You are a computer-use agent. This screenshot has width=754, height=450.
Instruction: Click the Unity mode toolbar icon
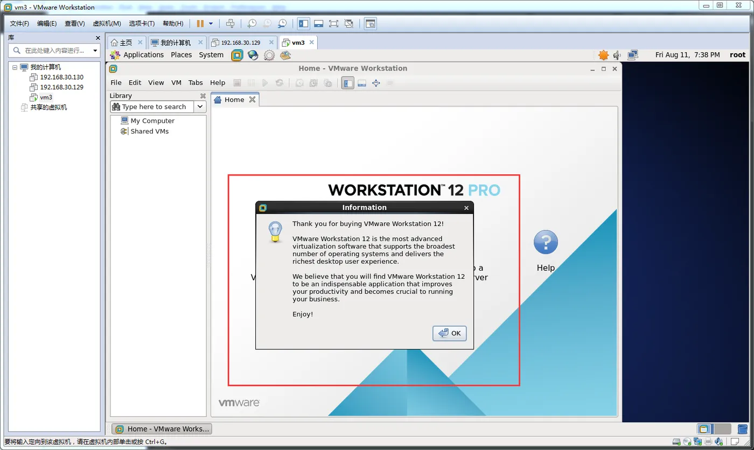point(349,24)
